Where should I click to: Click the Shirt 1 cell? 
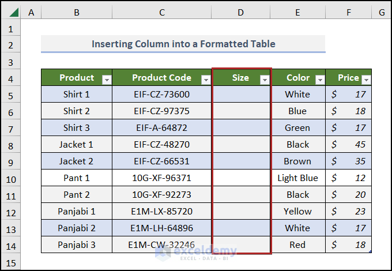[x=76, y=94]
